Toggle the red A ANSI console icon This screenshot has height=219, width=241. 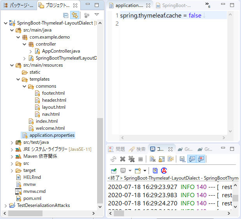coord(164,171)
